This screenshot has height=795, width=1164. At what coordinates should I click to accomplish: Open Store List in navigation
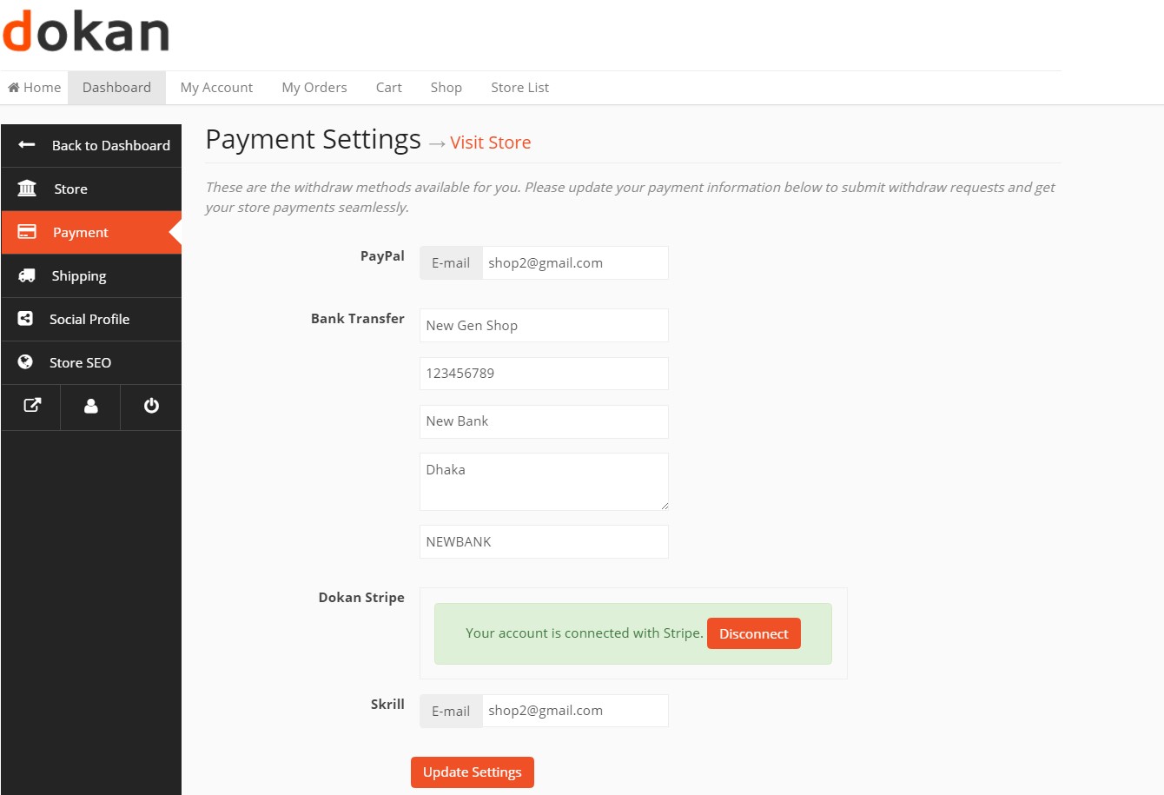pos(519,88)
